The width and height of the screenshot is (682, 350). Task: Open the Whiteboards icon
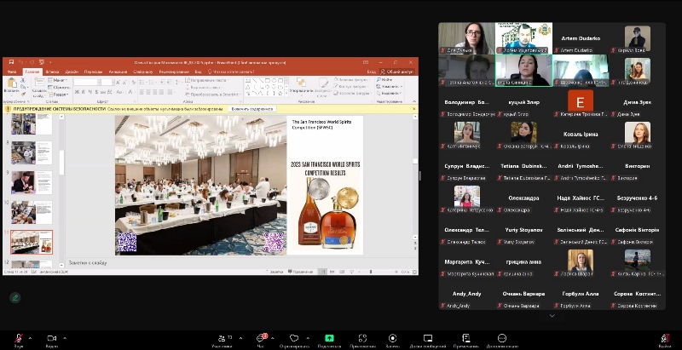(x=429, y=338)
